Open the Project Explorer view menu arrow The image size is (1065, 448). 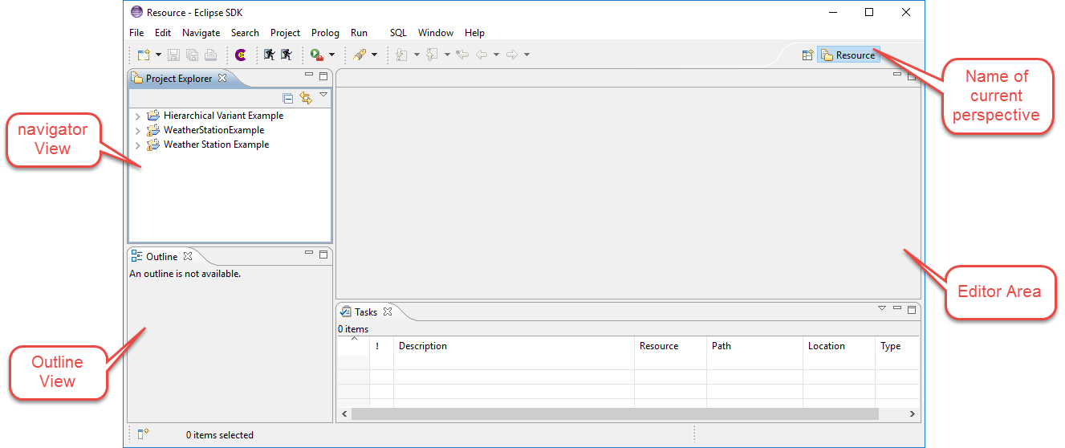[x=323, y=95]
